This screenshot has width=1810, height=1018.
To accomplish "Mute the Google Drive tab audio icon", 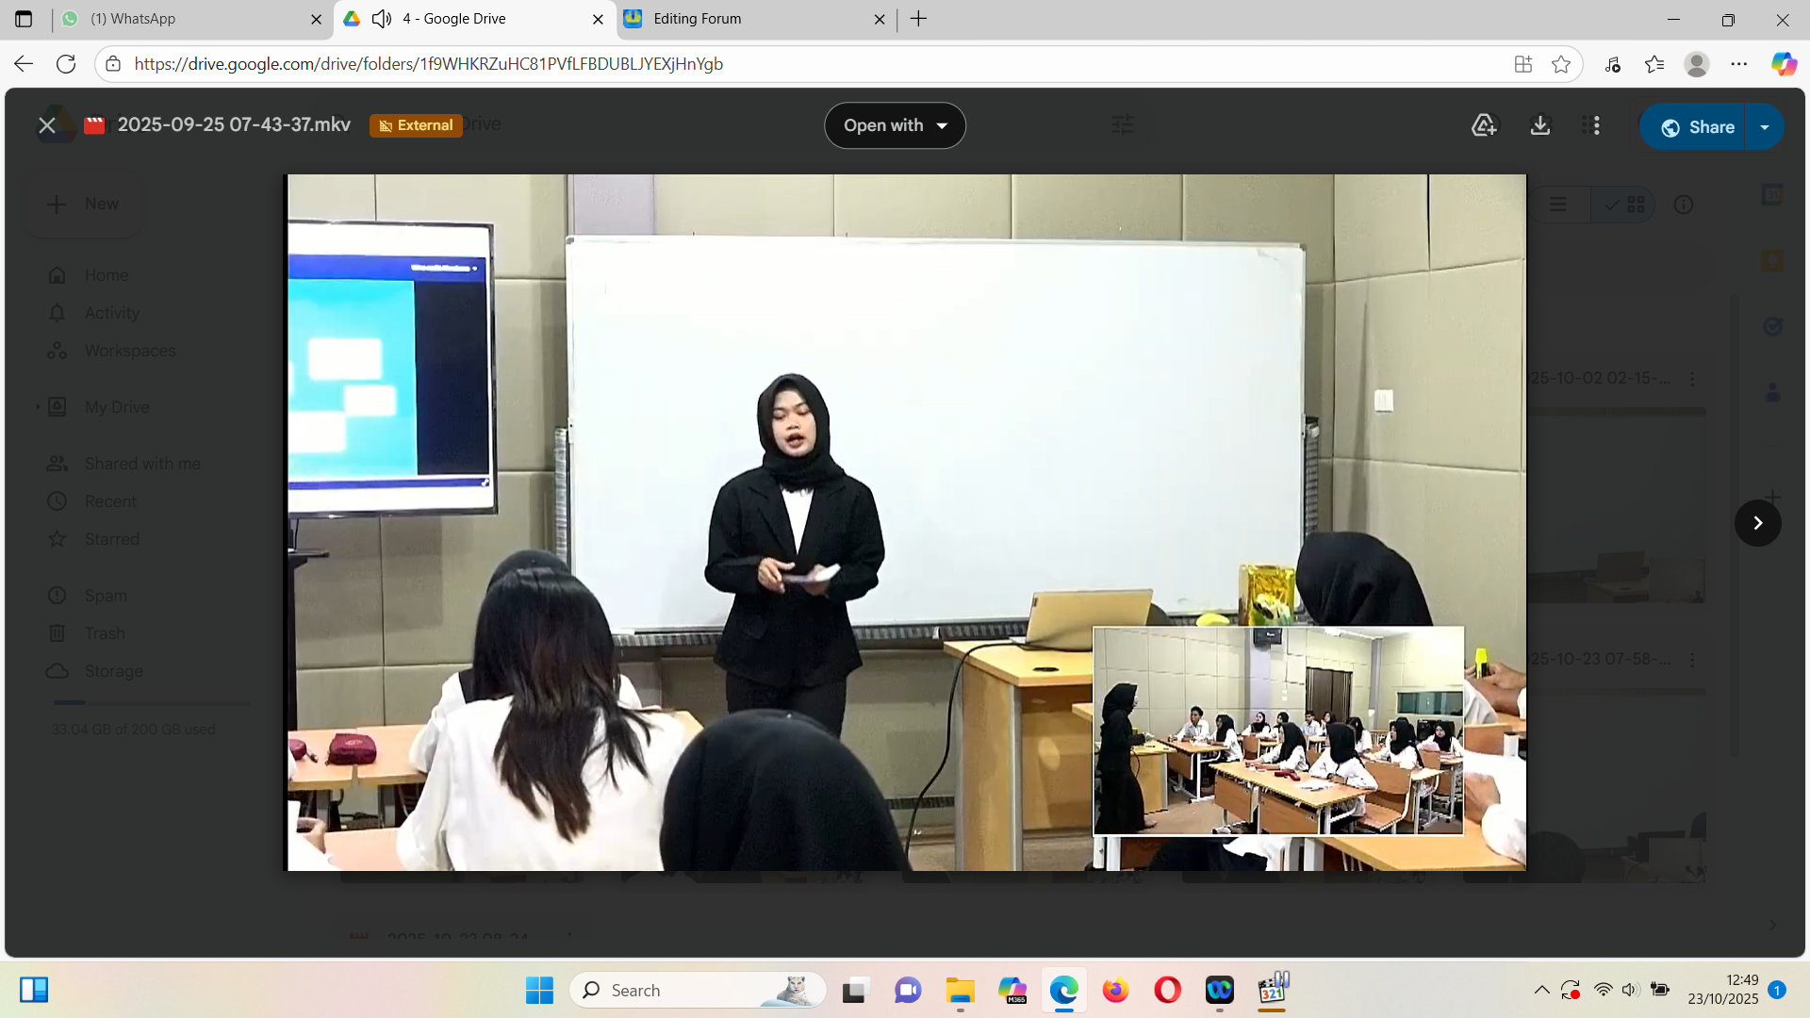I will pos(382,19).
